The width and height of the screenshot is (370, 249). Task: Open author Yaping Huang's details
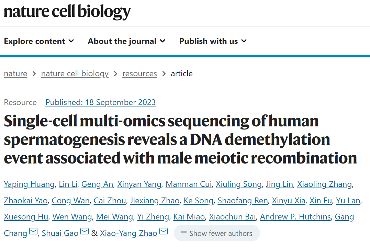(x=29, y=184)
